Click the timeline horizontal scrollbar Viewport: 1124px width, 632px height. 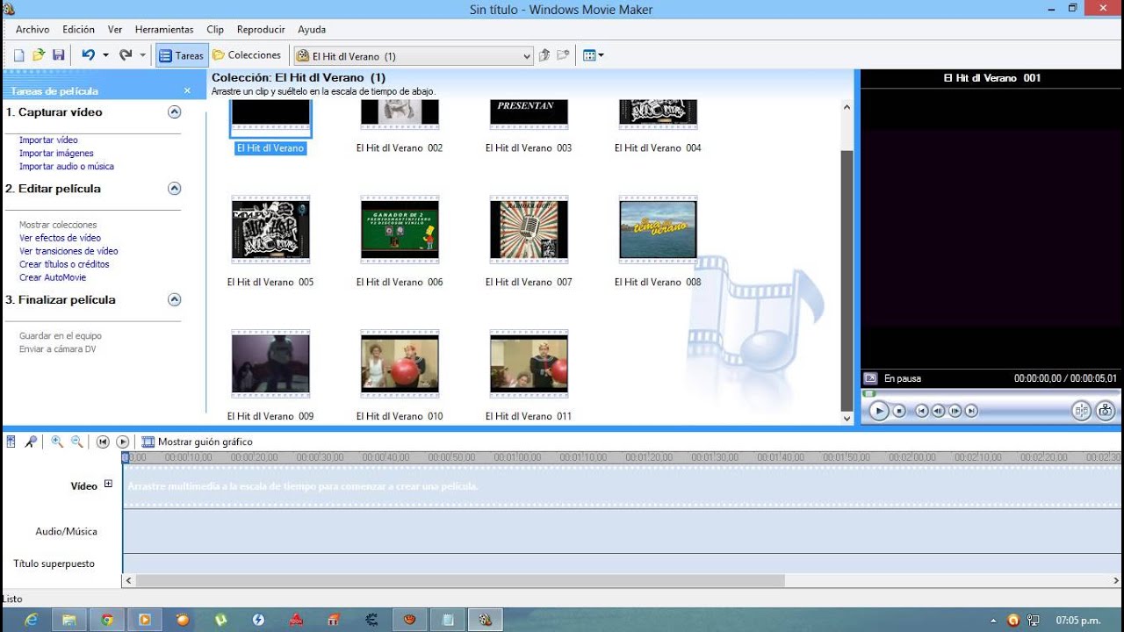459,580
